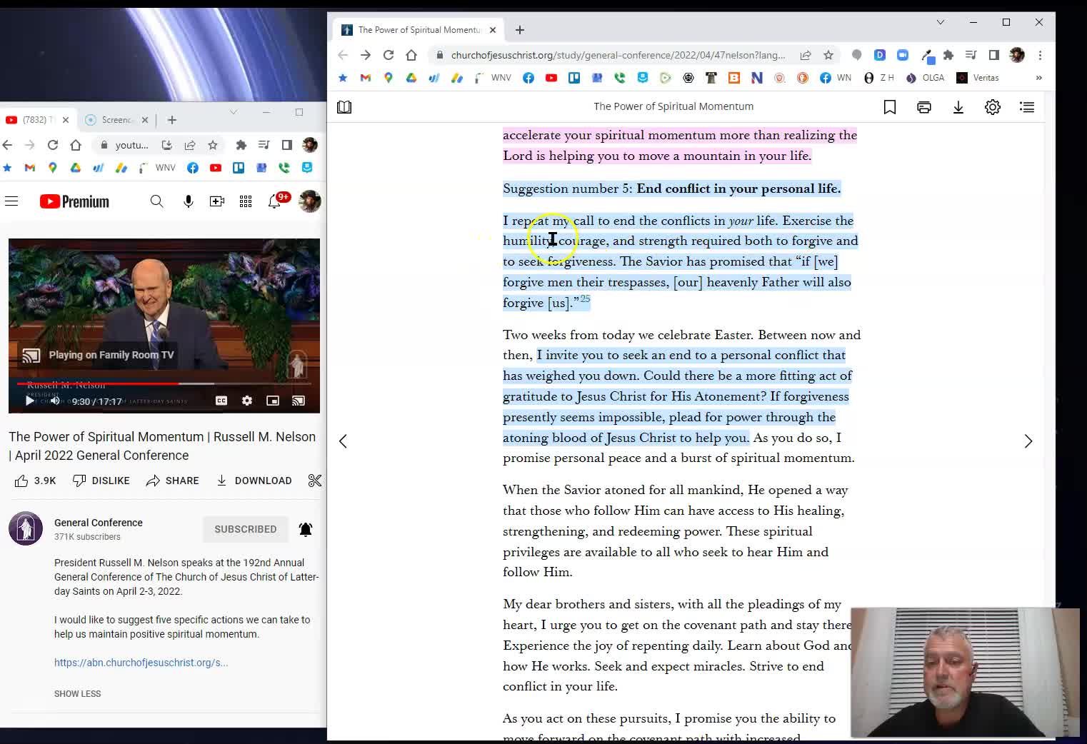Download the talk with the download arrow icon
1087x744 pixels.
point(958,107)
